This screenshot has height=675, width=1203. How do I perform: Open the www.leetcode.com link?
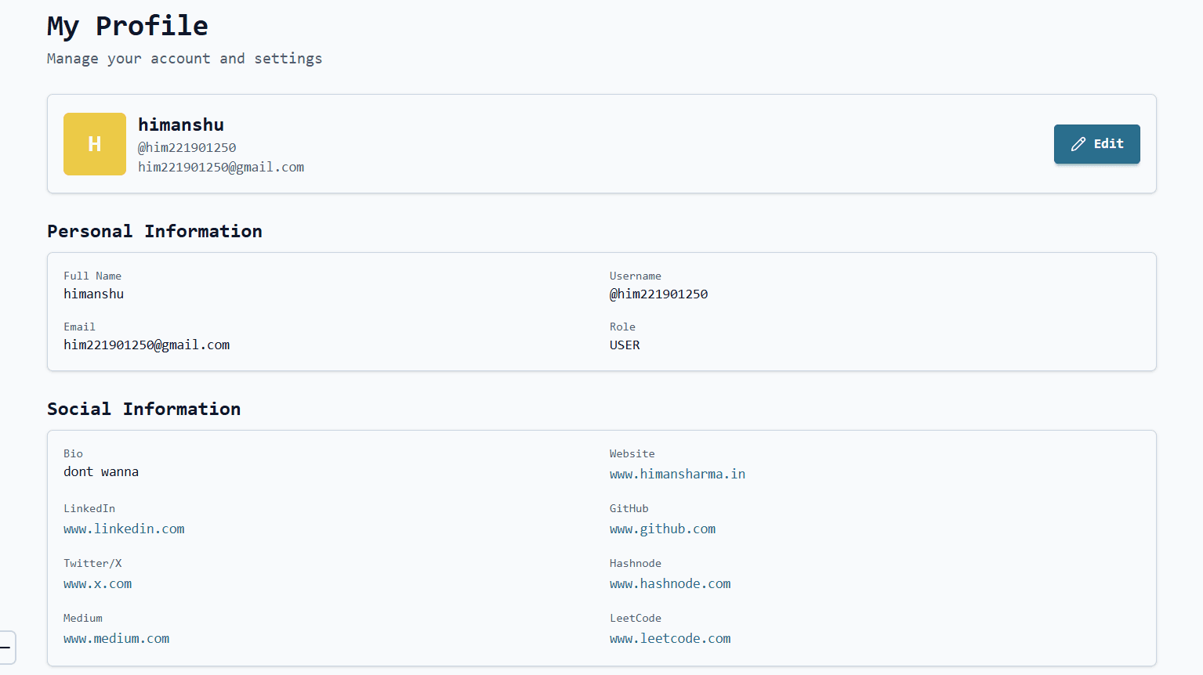pyautogui.click(x=670, y=638)
